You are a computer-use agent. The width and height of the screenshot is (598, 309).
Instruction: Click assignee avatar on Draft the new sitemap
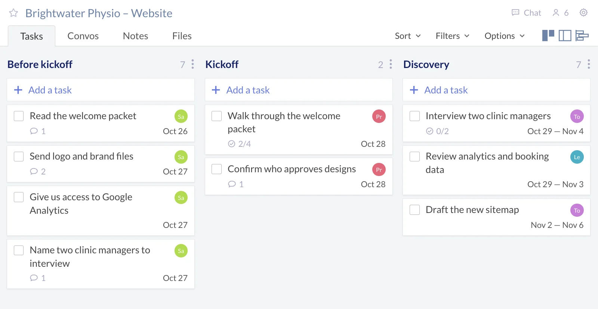[x=577, y=210]
